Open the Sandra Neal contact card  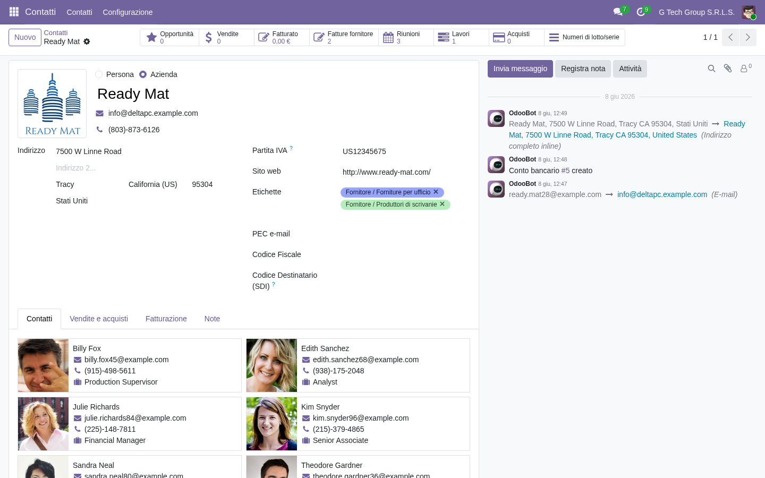130,467
